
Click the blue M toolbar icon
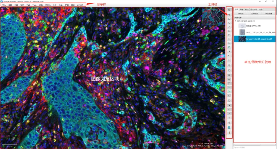point(229,128)
